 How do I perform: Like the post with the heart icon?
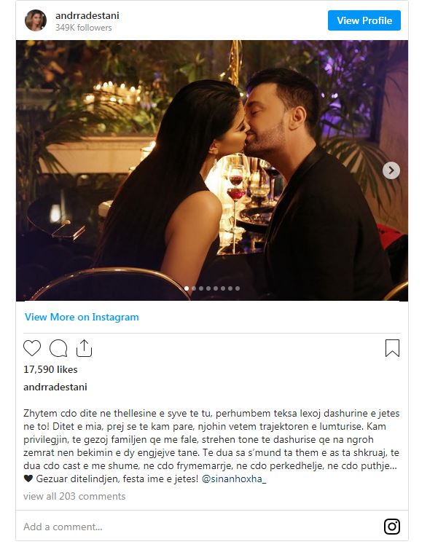click(32, 348)
